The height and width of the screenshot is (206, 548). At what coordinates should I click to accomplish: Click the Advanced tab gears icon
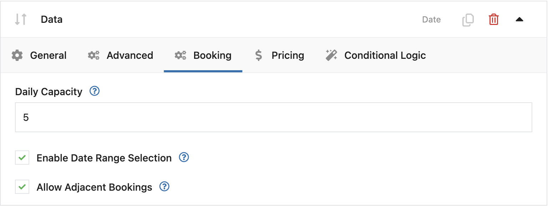(94, 56)
